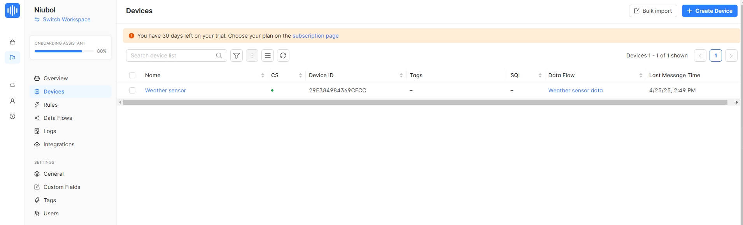Open Users settings
Viewport: 743px width, 225px height.
(x=70, y=213)
